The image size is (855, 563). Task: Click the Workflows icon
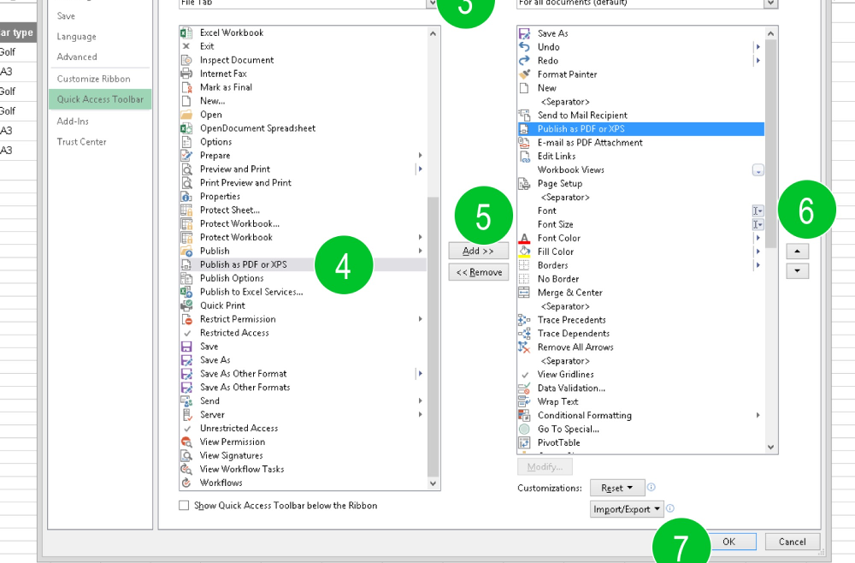(x=186, y=483)
